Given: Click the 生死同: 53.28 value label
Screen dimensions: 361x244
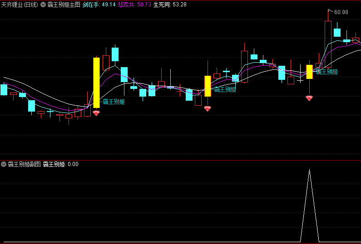Looking at the screenshot, I should coord(170,5).
